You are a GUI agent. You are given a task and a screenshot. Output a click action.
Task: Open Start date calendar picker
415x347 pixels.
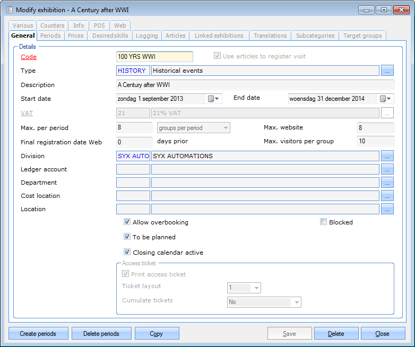[x=213, y=99]
